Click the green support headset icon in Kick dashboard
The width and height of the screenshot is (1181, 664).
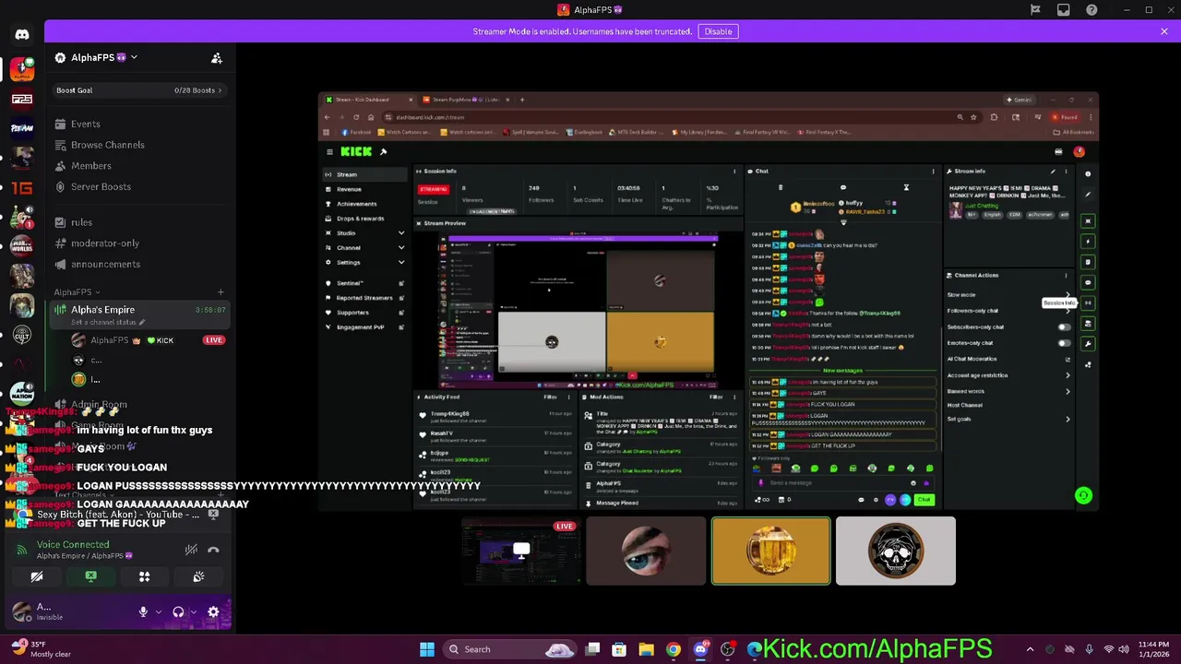[1084, 496]
